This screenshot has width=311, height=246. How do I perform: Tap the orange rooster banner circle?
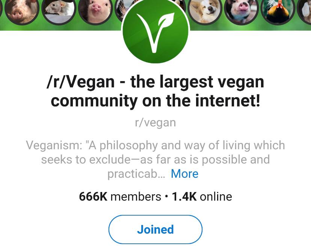tap(278, 11)
